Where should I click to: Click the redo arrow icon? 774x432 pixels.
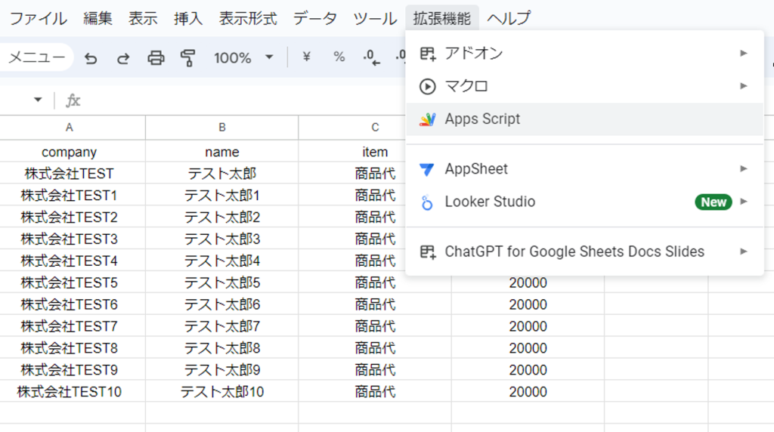point(122,58)
